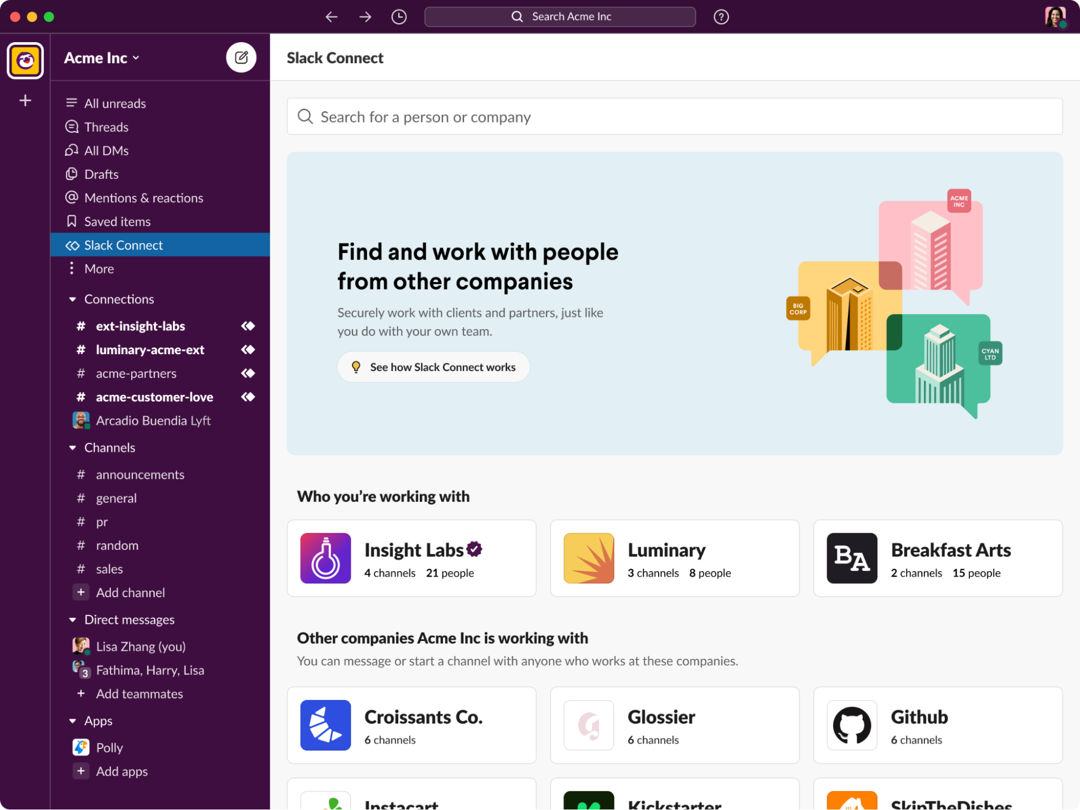Open Saved items
Image resolution: width=1080 pixels, height=810 pixels.
[x=160, y=221]
